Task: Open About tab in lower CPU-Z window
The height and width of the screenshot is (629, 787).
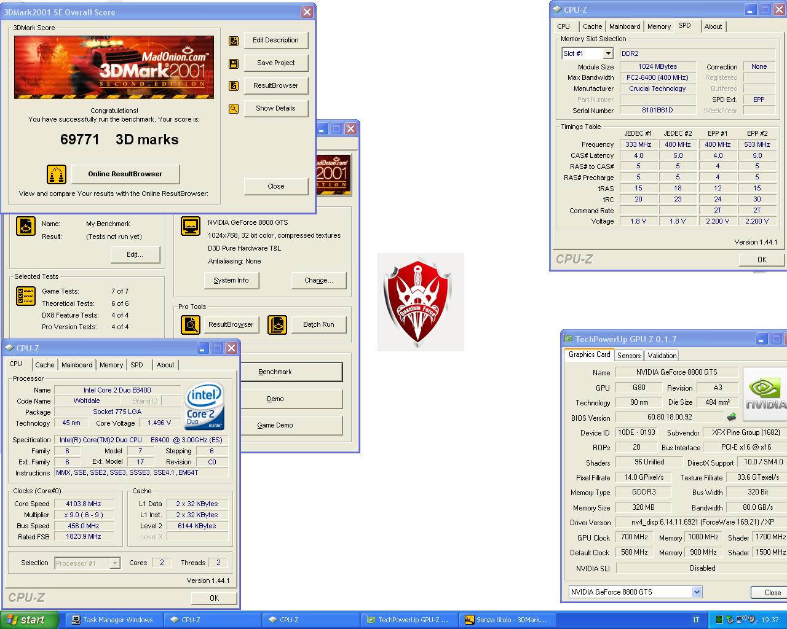Action: click(165, 365)
